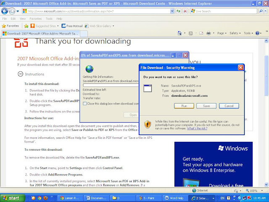Check Close this dialog box when download completes
Image resolution: width=269 pixels, height=202 pixels.
(x=84, y=104)
